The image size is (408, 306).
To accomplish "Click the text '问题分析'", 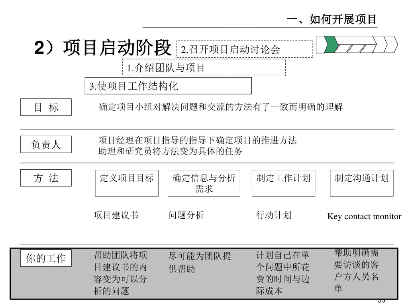I will point(186,215).
